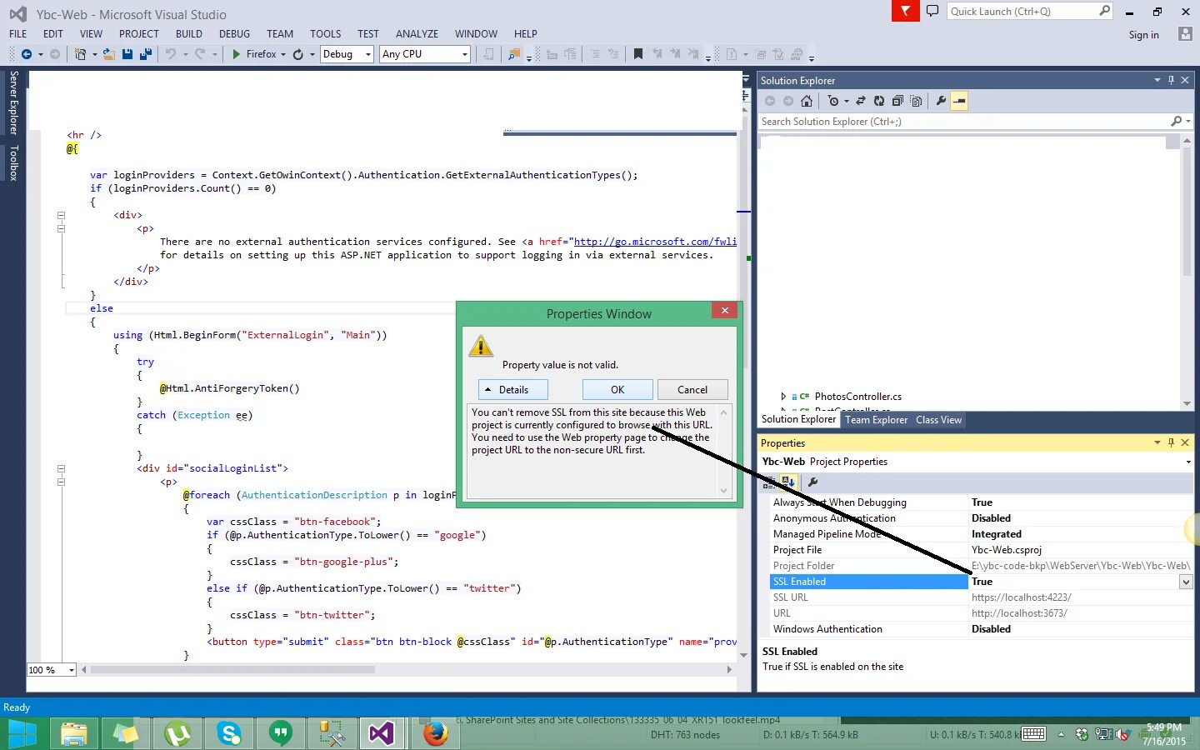Close the Properties Window dialog with X

[x=724, y=310]
